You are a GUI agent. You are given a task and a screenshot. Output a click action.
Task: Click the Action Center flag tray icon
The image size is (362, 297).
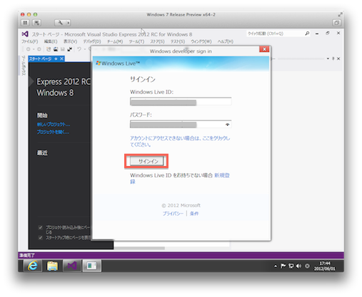pos(283,266)
